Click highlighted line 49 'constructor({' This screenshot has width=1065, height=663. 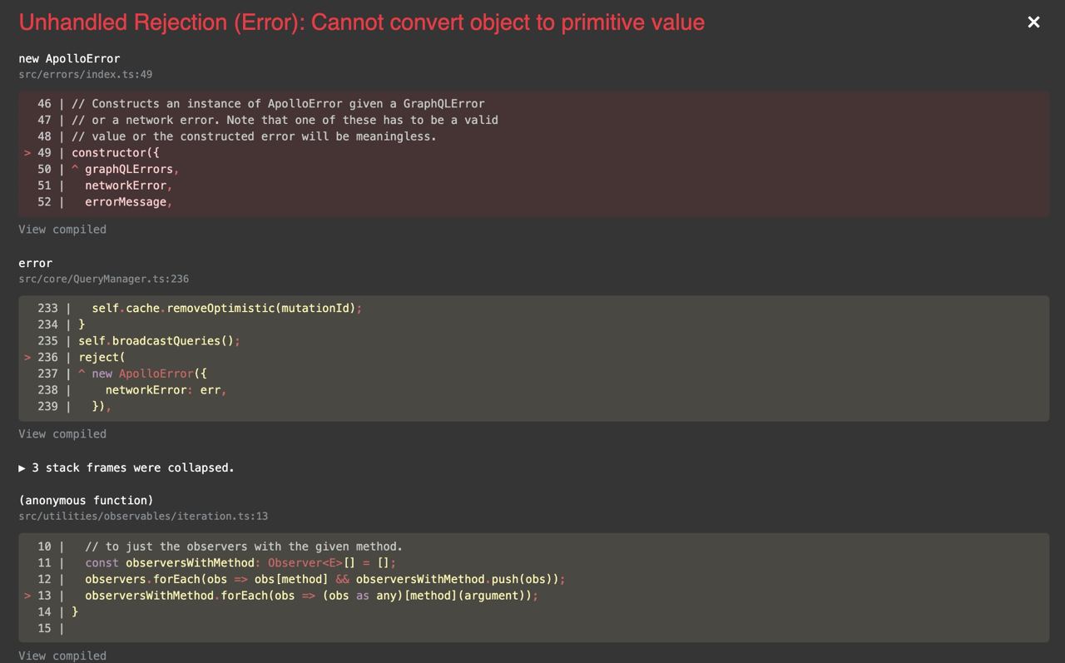115,153
